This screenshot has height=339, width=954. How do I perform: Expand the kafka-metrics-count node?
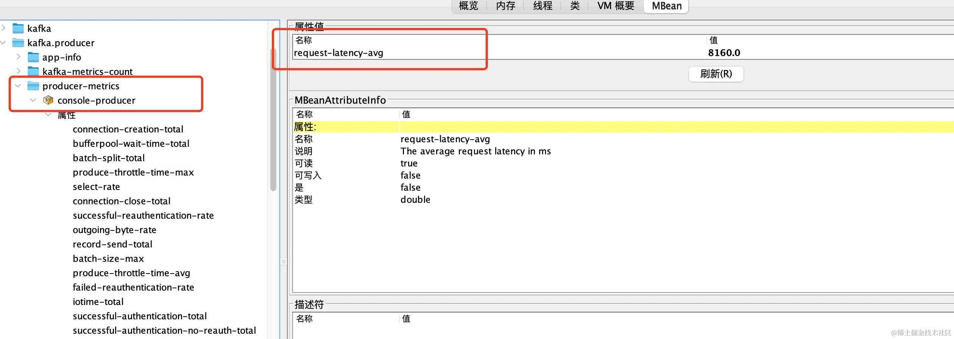pos(18,71)
